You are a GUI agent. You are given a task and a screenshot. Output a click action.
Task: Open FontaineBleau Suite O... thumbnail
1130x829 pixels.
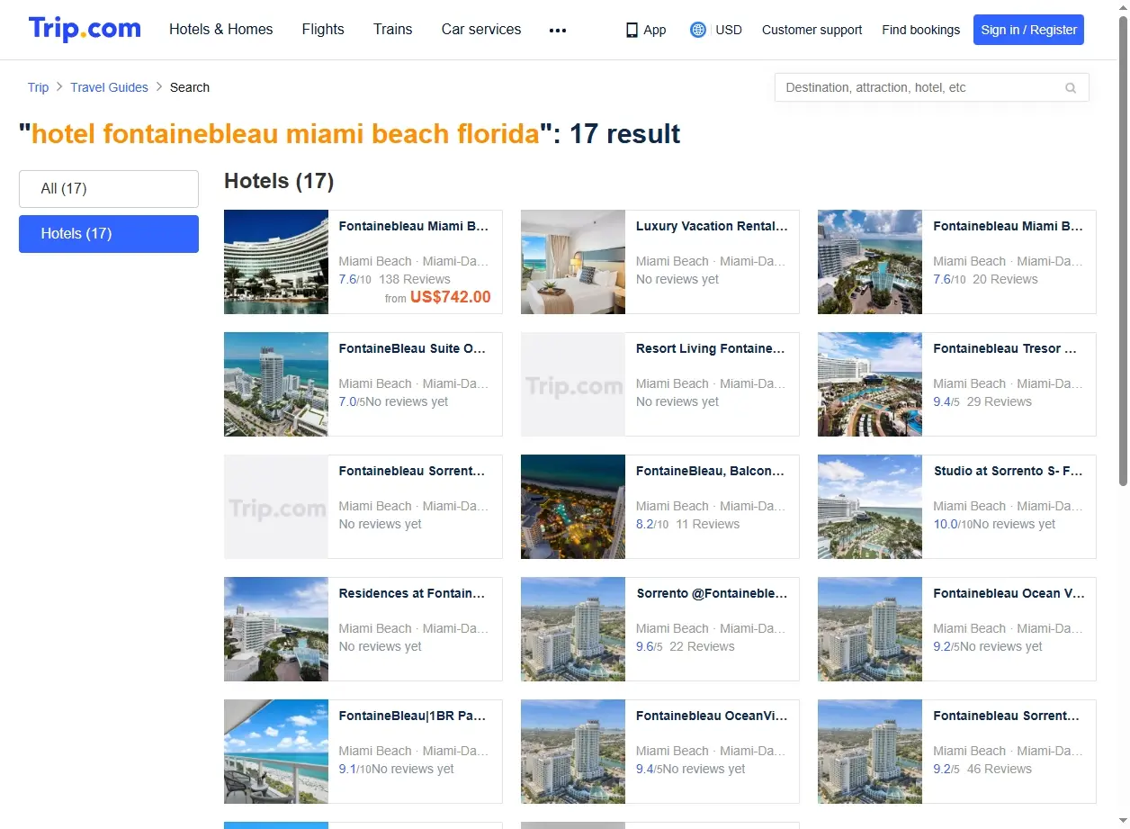[276, 384]
